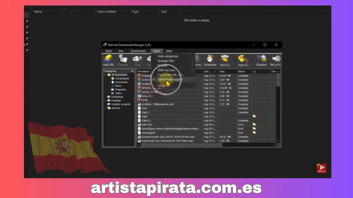The width and height of the screenshot is (353, 198).
Task: Click the Add URL toolbar icon
Action: pos(109,60)
